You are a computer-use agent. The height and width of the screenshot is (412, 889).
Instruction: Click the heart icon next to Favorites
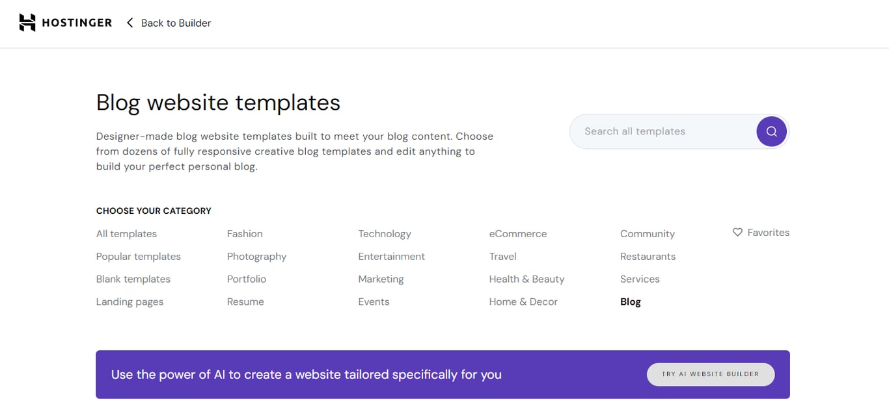737,232
